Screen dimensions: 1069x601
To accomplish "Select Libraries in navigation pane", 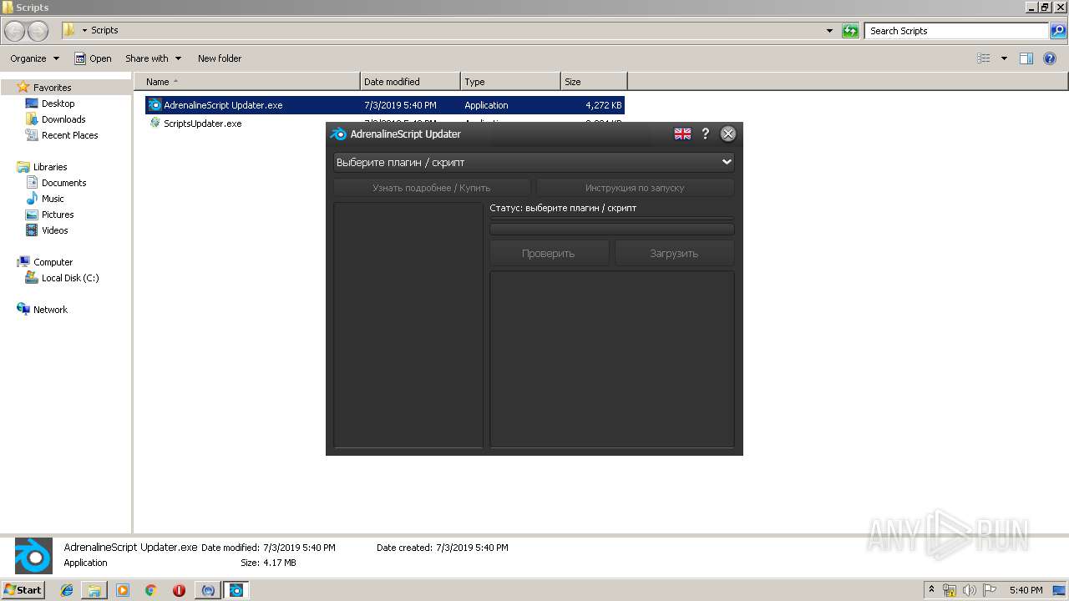I will click(x=50, y=167).
